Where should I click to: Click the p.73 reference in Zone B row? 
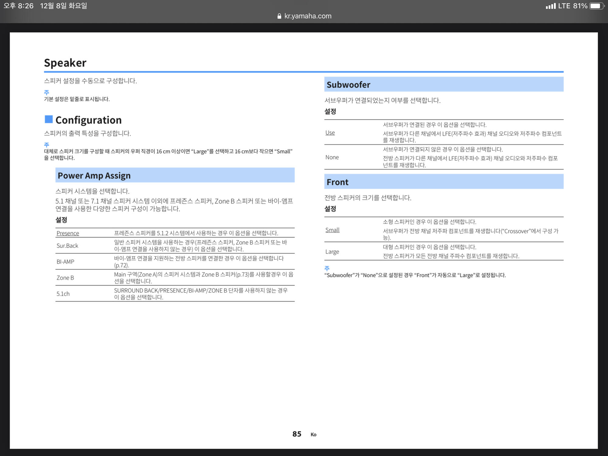point(242,274)
